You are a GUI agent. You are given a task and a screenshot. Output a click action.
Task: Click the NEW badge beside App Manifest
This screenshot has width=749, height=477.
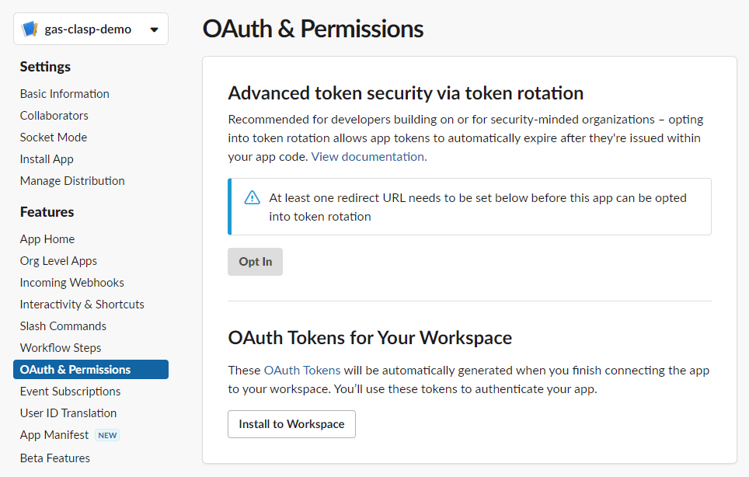coord(107,435)
